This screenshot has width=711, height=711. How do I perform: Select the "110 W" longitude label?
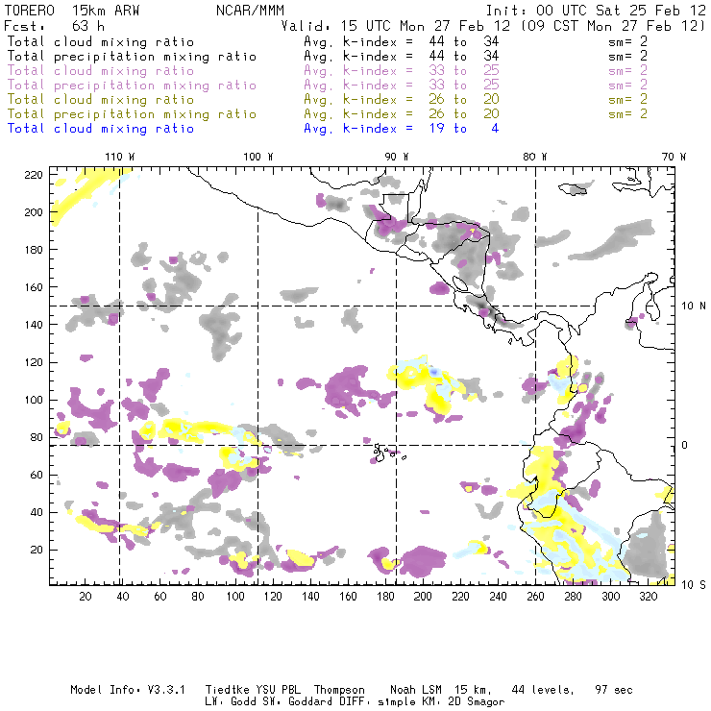click(x=120, y=157)
